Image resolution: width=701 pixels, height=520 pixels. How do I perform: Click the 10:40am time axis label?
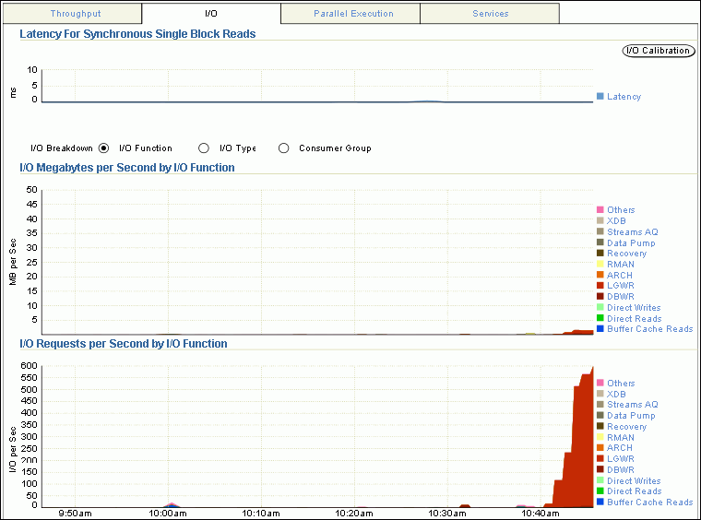click(x=541, y=514)
